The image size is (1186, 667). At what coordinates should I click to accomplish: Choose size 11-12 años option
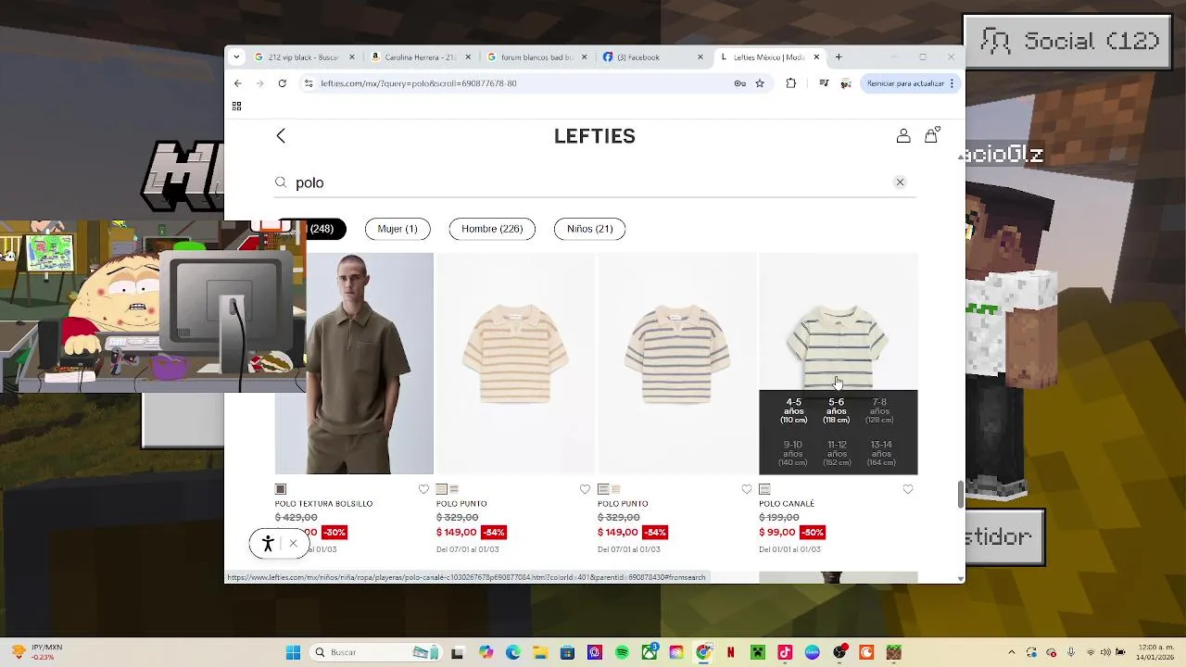tap(837, 453)
